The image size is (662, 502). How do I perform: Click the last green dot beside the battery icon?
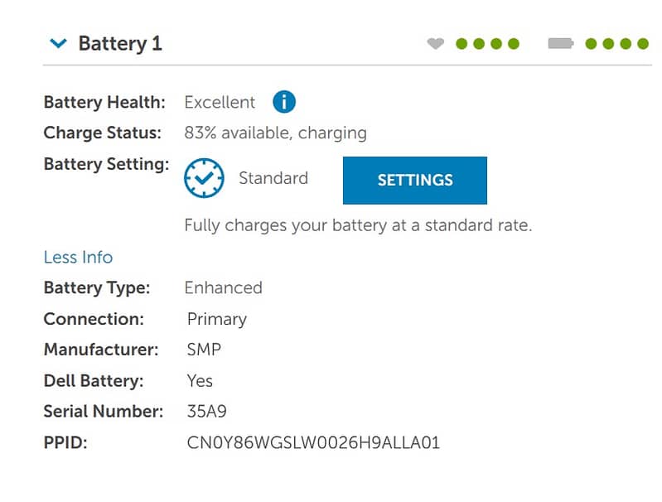click(x=643, y=44)
